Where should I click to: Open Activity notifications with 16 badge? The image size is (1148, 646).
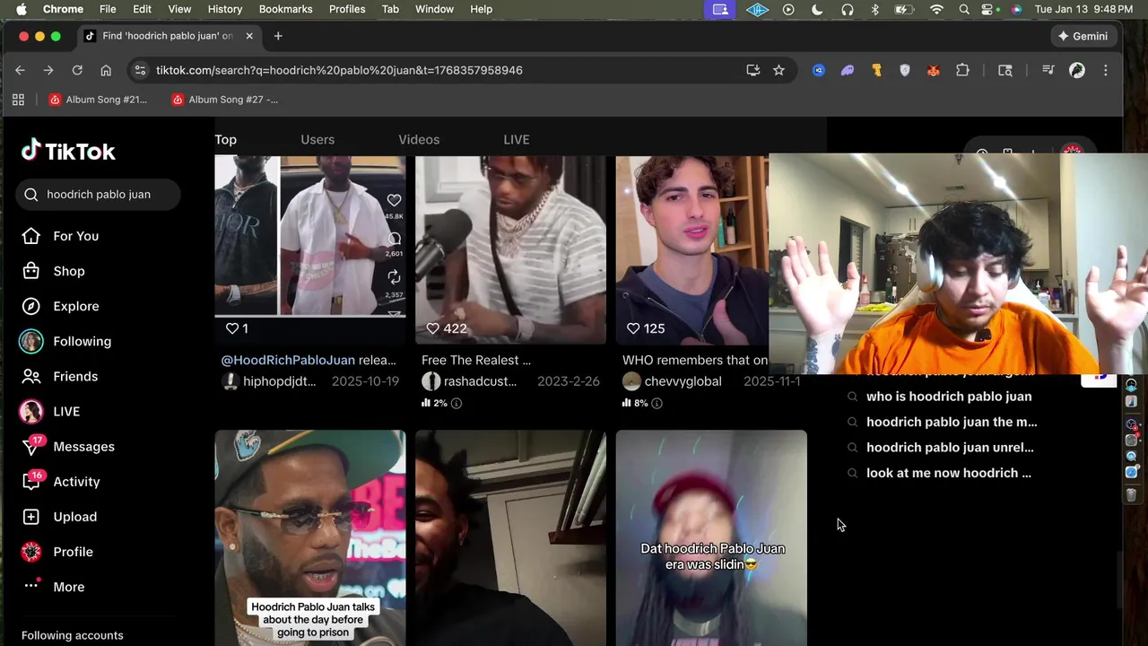tap(60, 481)
